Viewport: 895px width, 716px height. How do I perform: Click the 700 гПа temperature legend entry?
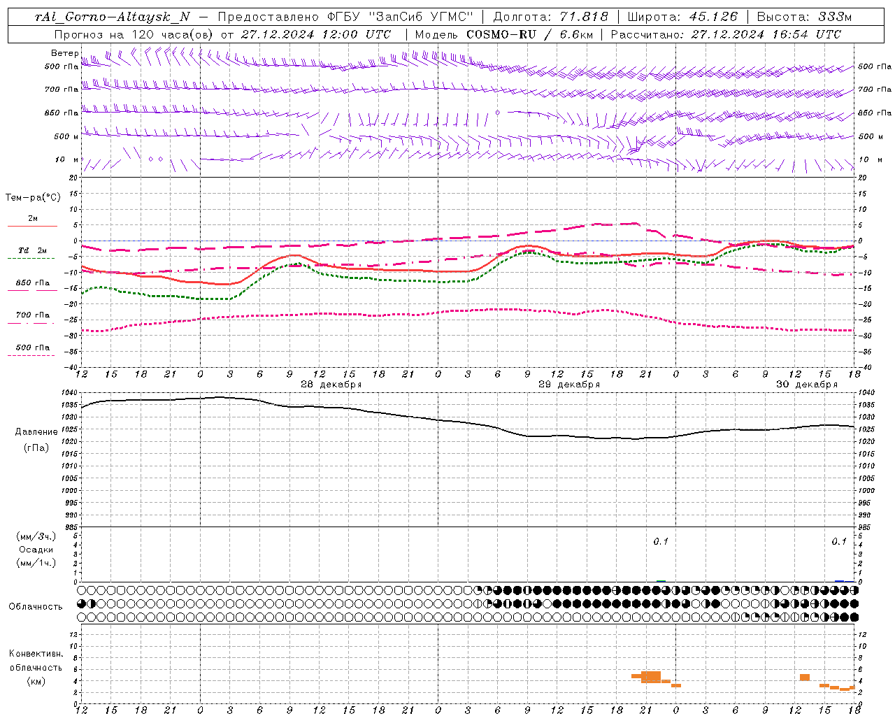pyautogui.click(x=33, y=315)
